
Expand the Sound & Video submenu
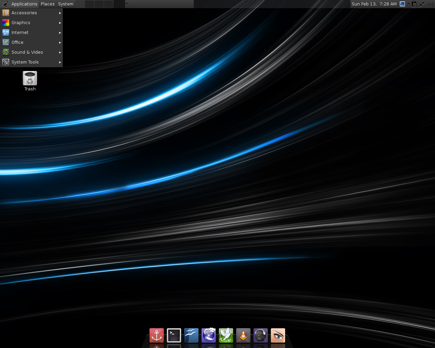pyautogui.click(x=31, y=52)
